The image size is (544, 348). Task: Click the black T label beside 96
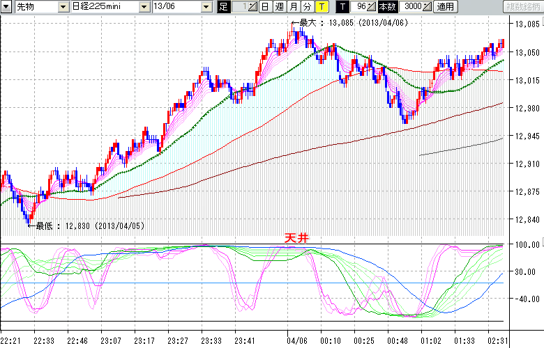click(342, 7)
